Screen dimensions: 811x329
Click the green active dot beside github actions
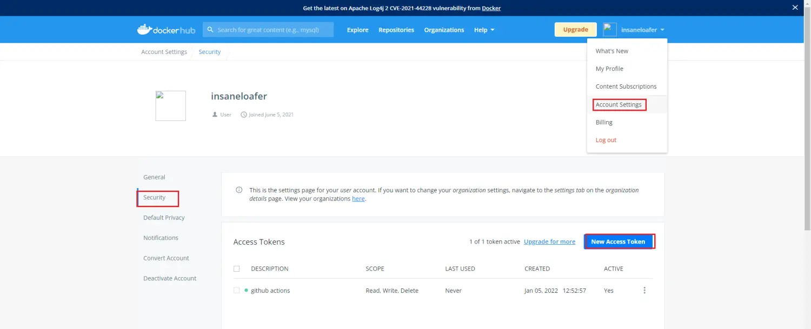point(246,290)
